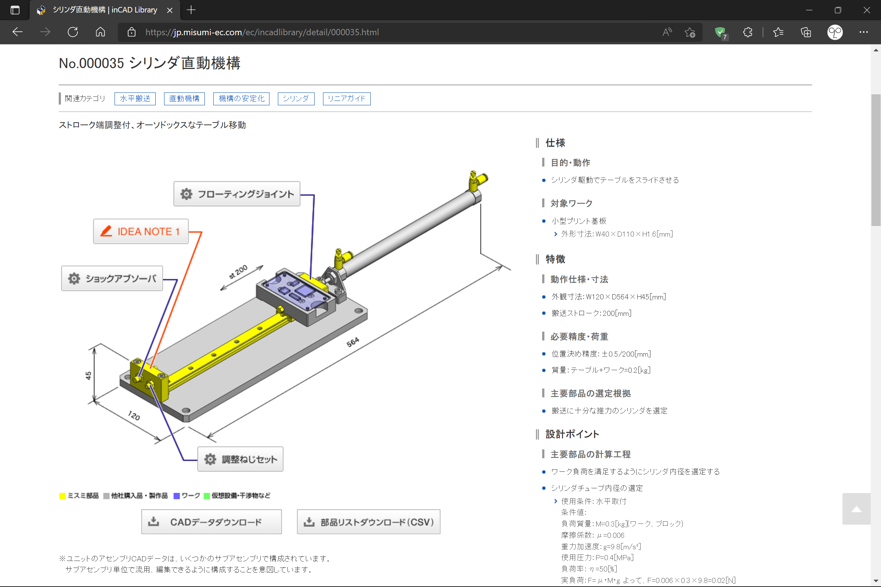The image size is (881, 587).
Task: Click the purple ワーク legend swatch
Action: (177, 496)
